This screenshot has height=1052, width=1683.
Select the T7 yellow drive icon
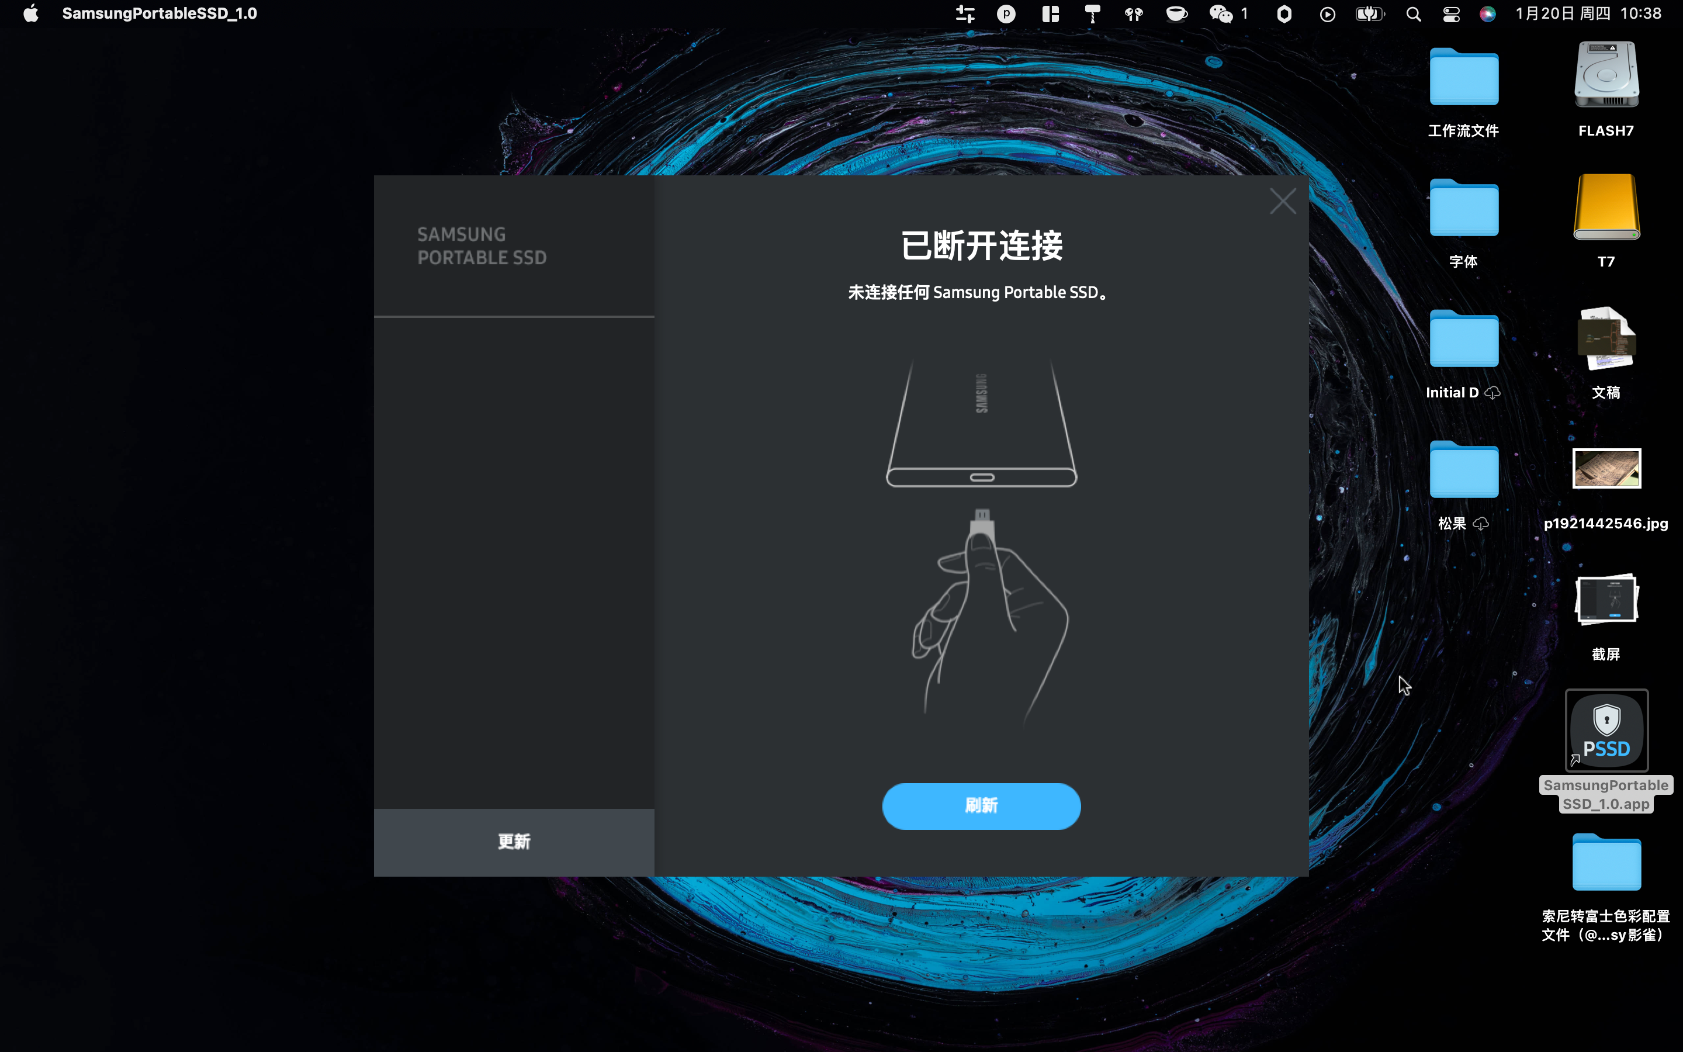tap(1606, 207)
